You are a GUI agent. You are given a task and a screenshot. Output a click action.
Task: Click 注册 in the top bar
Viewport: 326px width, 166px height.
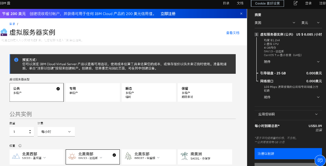click(323, 3)
